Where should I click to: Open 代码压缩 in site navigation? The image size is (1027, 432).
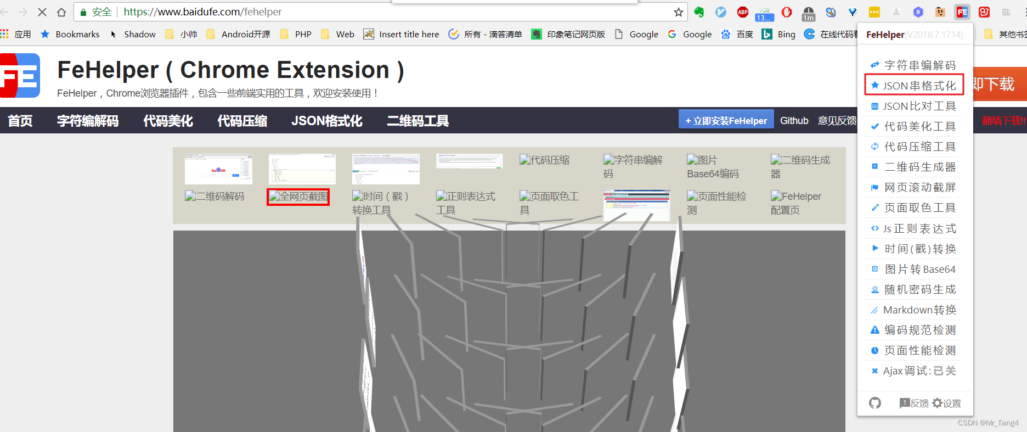pos(242,121)
